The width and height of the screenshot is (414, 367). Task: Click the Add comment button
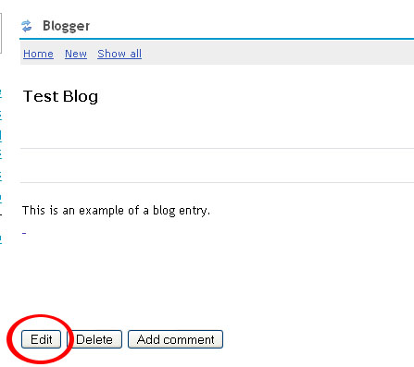click(x=175, y=339)
